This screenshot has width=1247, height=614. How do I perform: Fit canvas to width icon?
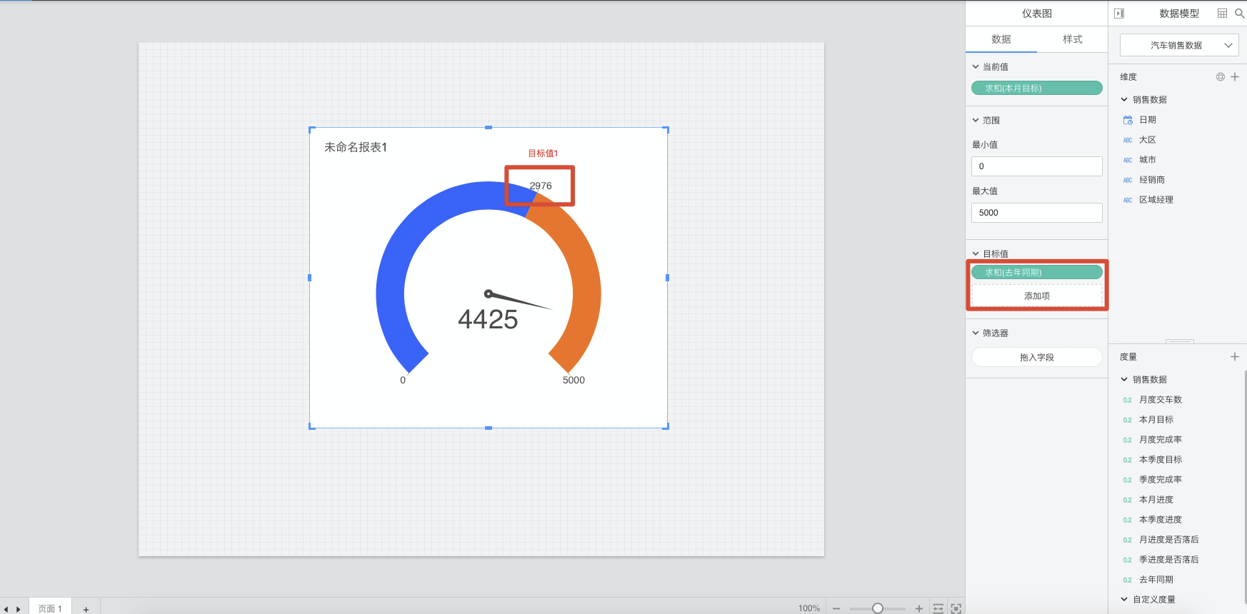[938, 608]
